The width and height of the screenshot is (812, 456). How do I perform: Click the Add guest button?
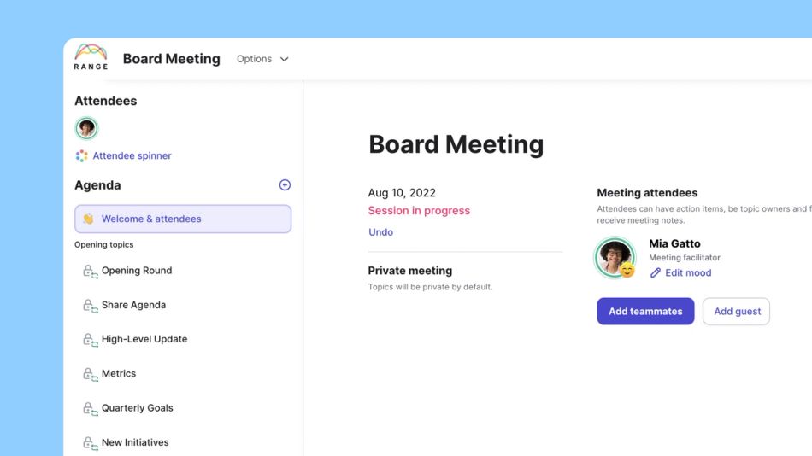point(737,312)
